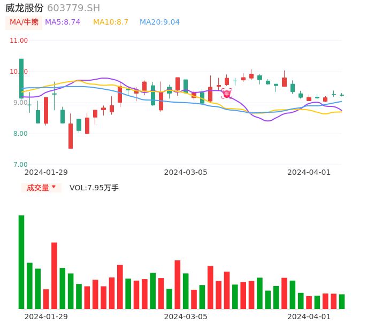Click the long red candlestick bottoming near 7.50
The image size is (367, 324).
(x=71, y=136)
